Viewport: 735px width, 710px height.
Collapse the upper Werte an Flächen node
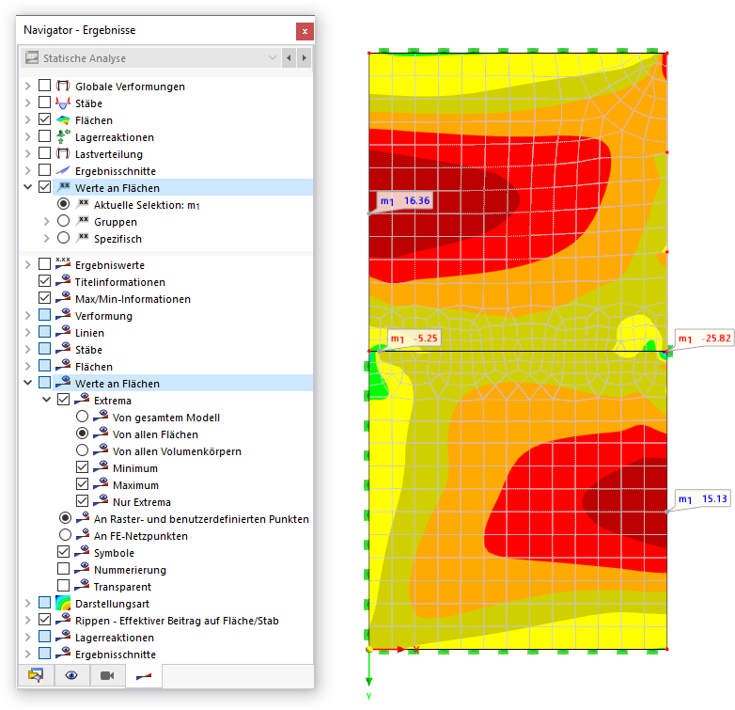point(27,187)
